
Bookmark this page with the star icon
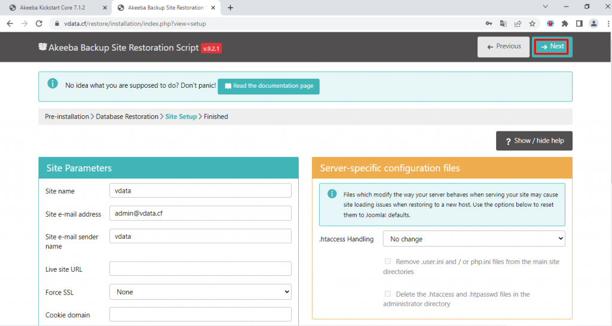532,24
